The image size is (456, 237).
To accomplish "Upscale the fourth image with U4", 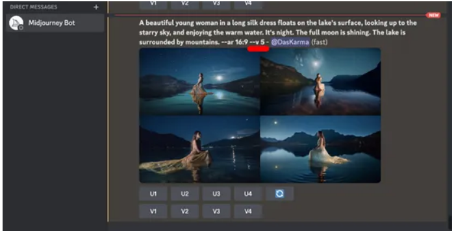I will tap(247, 193).
